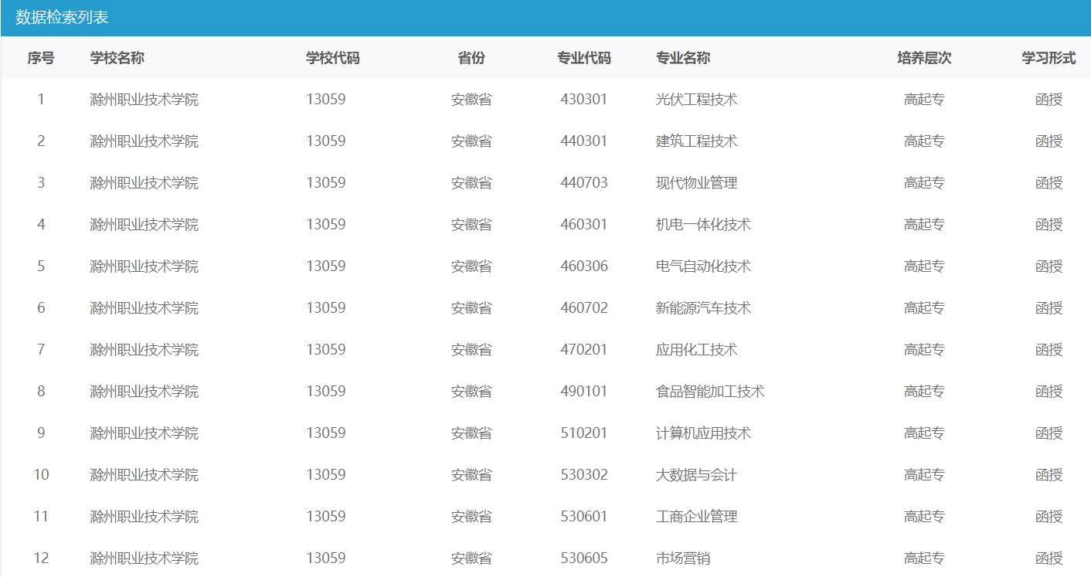The height and width of the screenshot is (577, 1091).
Task: Select major name 食品智能加工技术
Action: (x=710, y=392)
